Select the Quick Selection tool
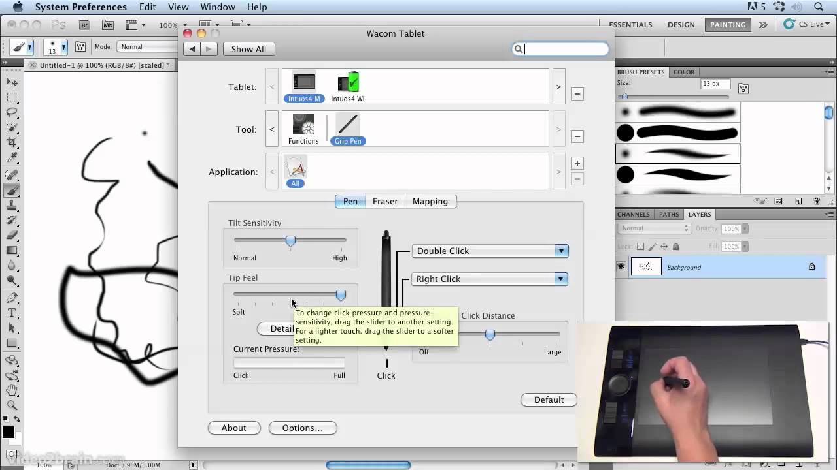837x470 pixels. 12,127
